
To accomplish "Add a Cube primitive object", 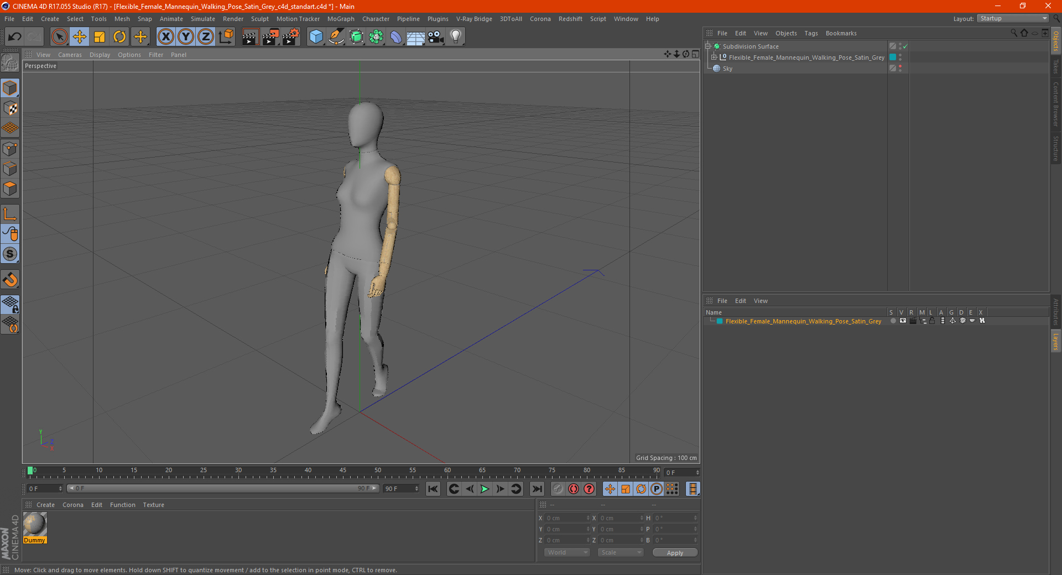I will coord(316,37).
